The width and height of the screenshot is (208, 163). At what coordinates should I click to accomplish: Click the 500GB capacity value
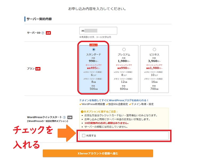tap(94, 89)
